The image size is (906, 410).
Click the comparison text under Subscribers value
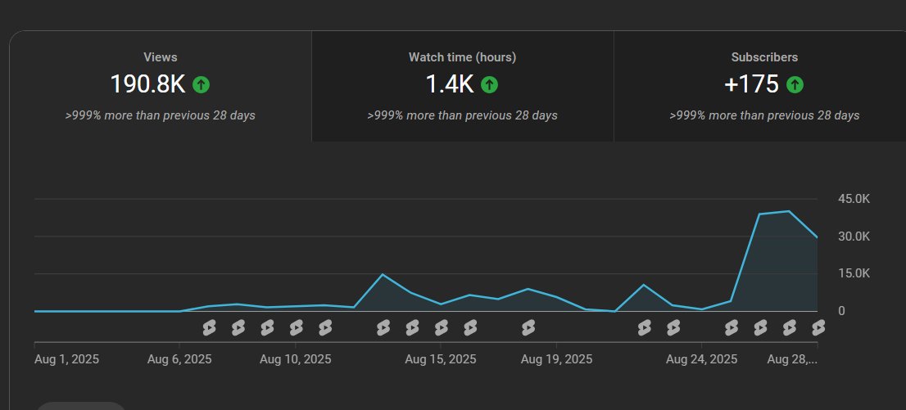(x=764, y=115)
